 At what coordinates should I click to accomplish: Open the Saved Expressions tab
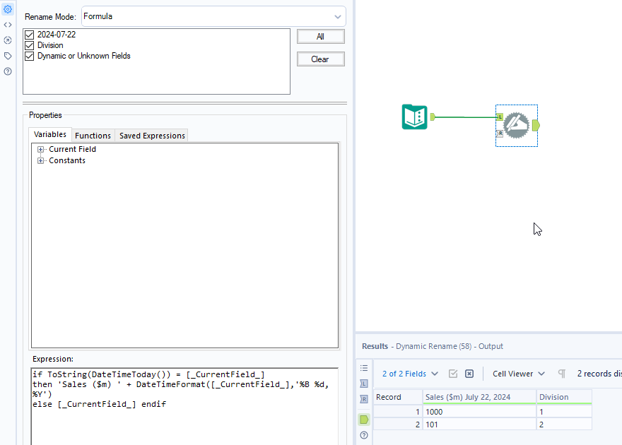click(x=151, y=136)
